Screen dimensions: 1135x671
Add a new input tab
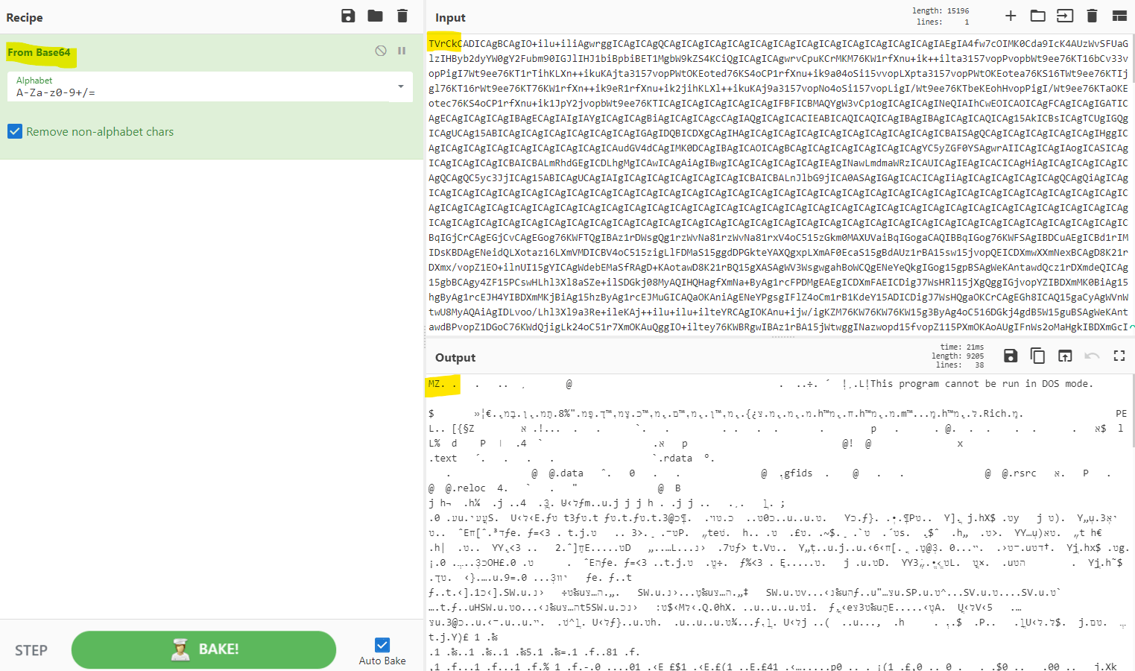[x=1011, y=16]
